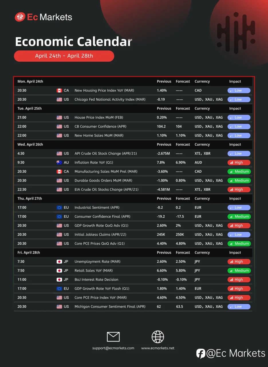Click US flag in Initial Jobless Claims row
The width and height of the screenshot is (268, 367).
coord(59,235)
